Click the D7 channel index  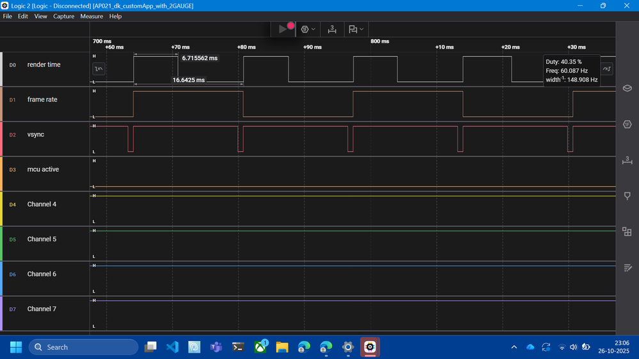click(x=13, y=310)
